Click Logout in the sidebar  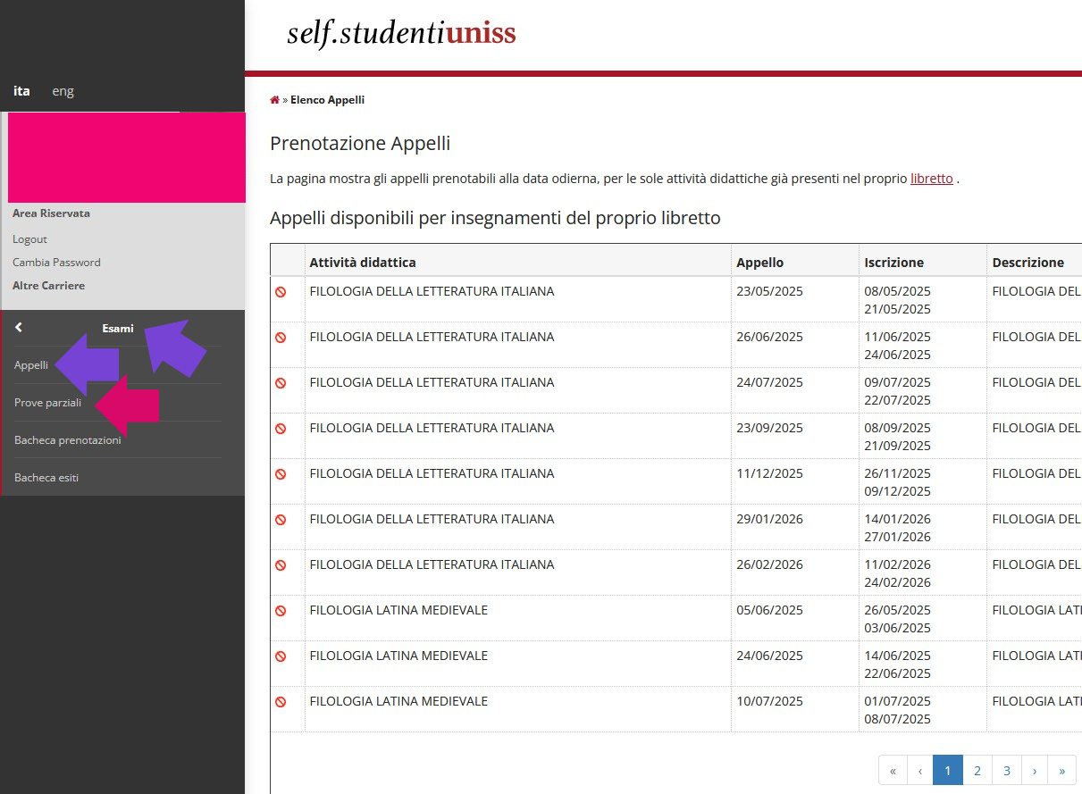coord(30,238)
